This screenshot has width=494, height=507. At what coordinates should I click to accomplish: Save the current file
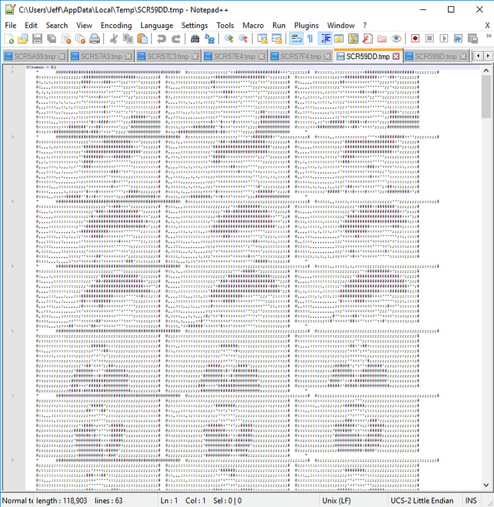point(37,39)
